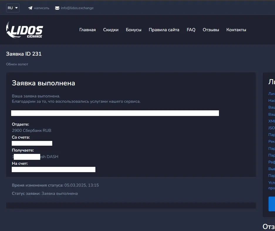Open the Отзывы menu item
Viewport: 275px width, 231px height.
pyautogui.click(x=211, y=30)
